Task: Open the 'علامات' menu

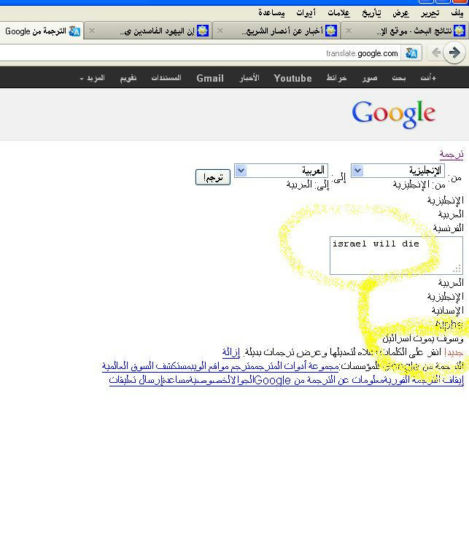Action: click(338, 13)
